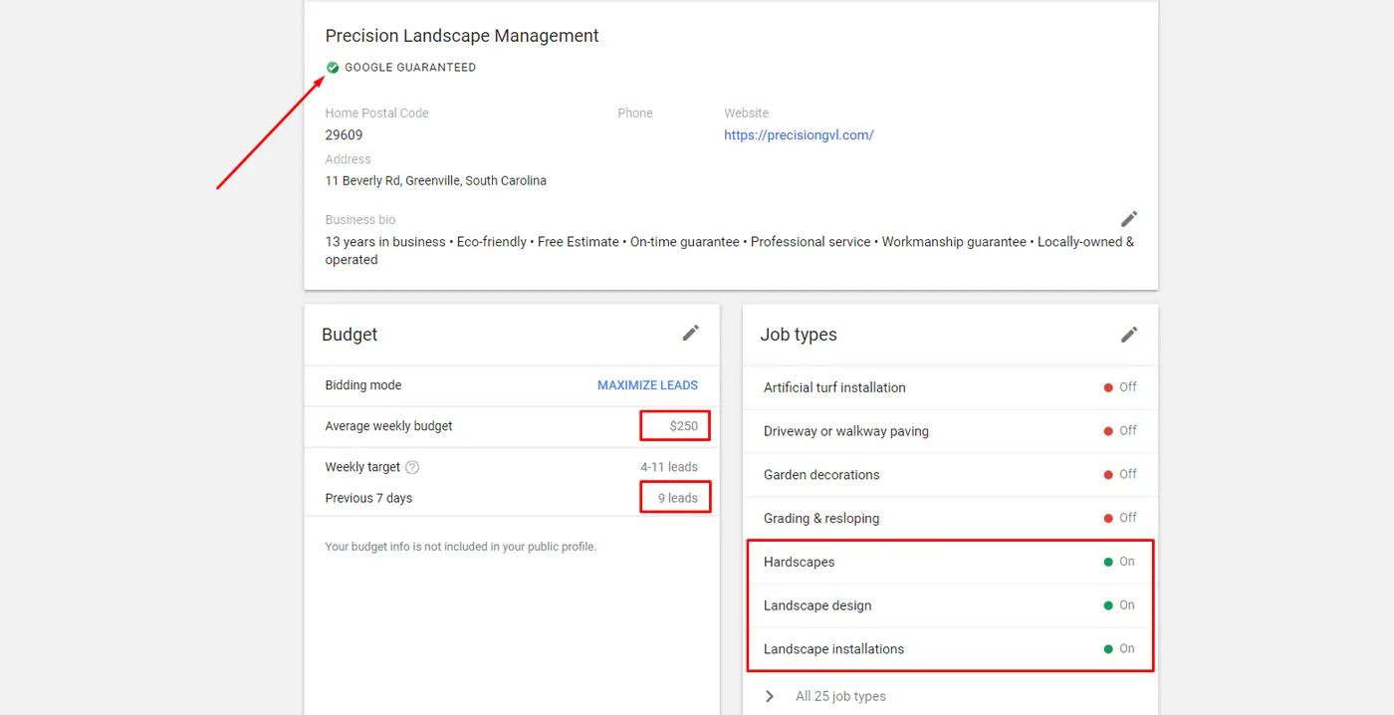
Task: Select the Grading & resloping label
Action: 821,519
